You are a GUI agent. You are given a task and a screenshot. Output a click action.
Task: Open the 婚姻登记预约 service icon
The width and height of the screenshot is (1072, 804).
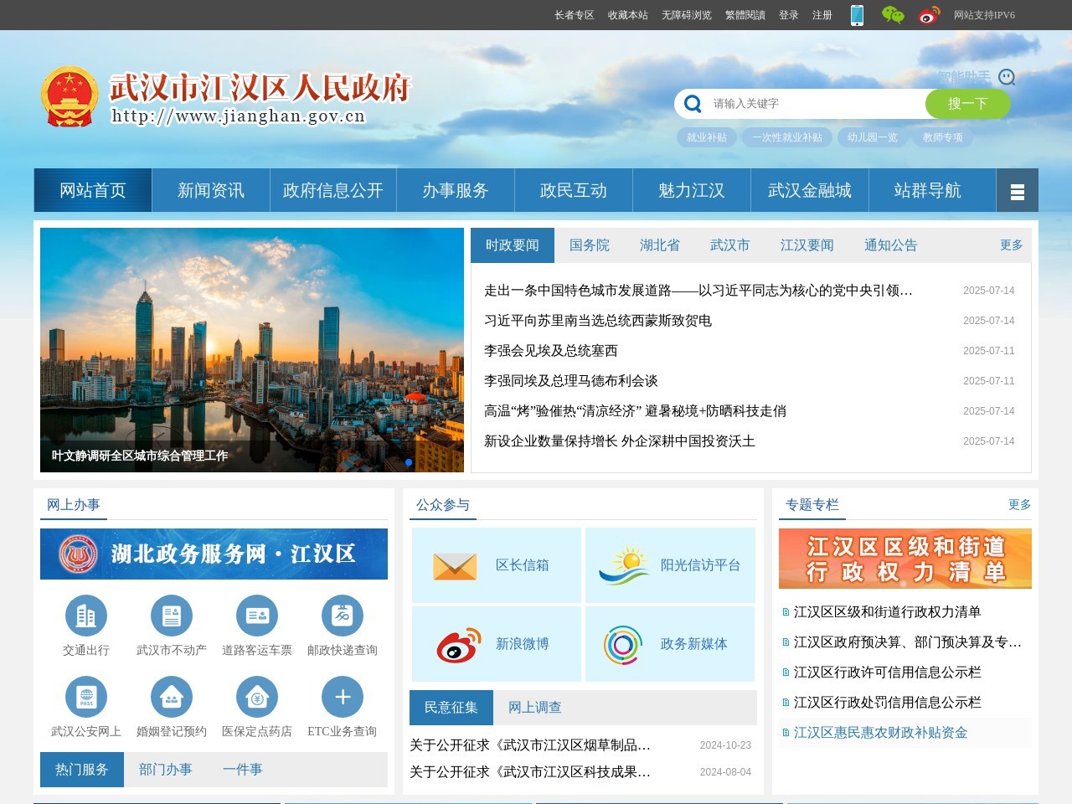[172, 697]
